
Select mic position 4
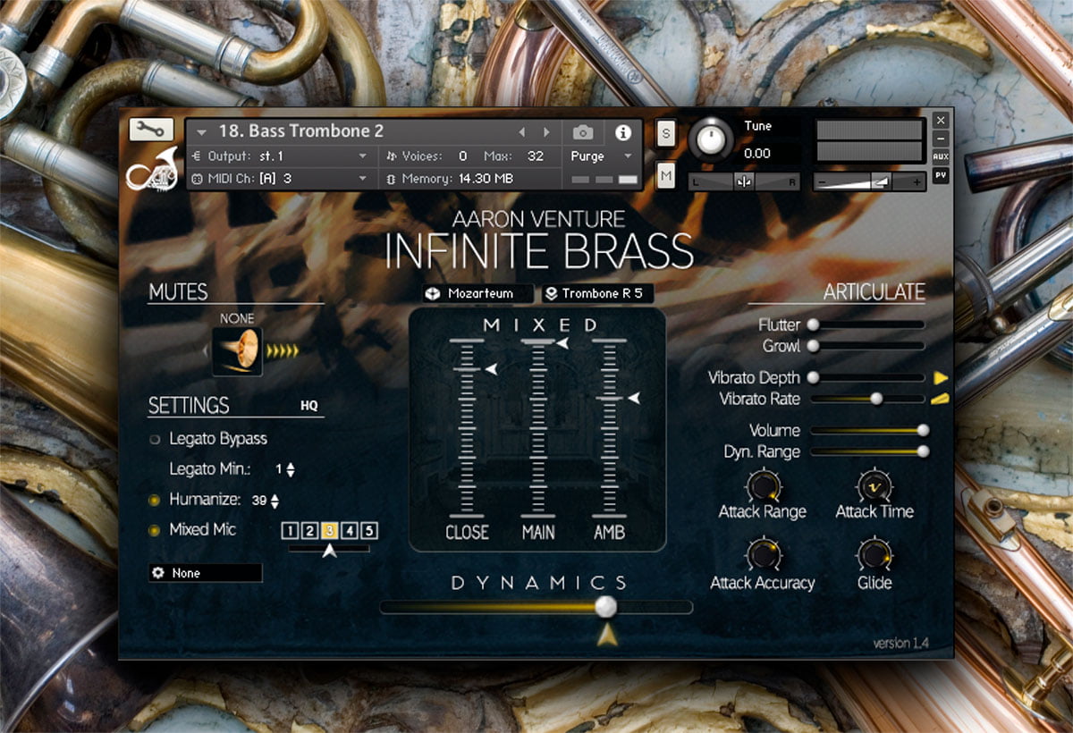pyautogui.click(x=350, y=531)
